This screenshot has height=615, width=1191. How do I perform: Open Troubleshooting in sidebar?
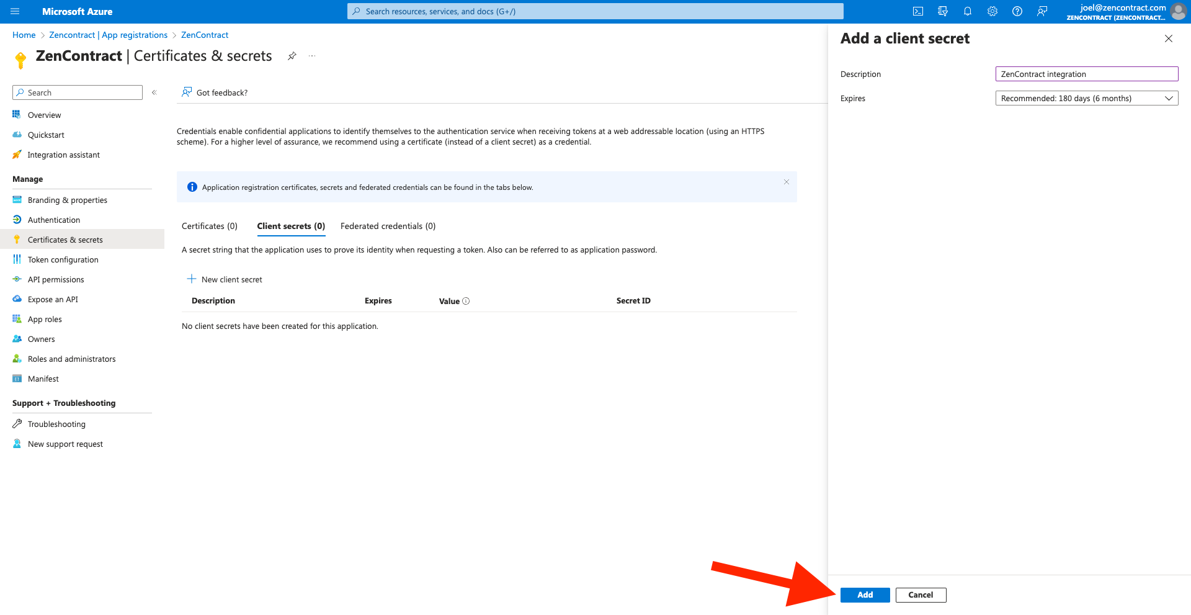[56, 424]
